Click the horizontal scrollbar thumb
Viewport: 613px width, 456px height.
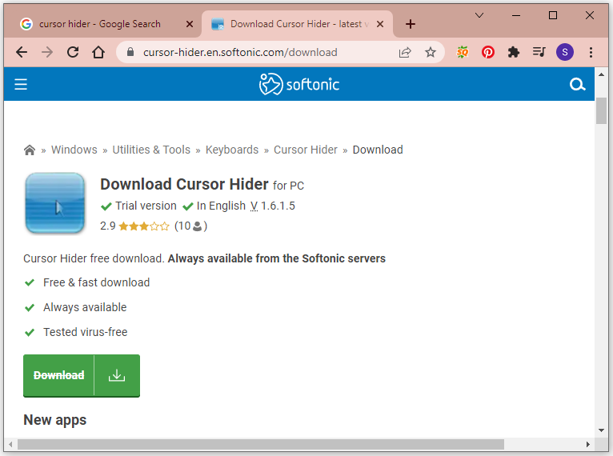point(261,444)
